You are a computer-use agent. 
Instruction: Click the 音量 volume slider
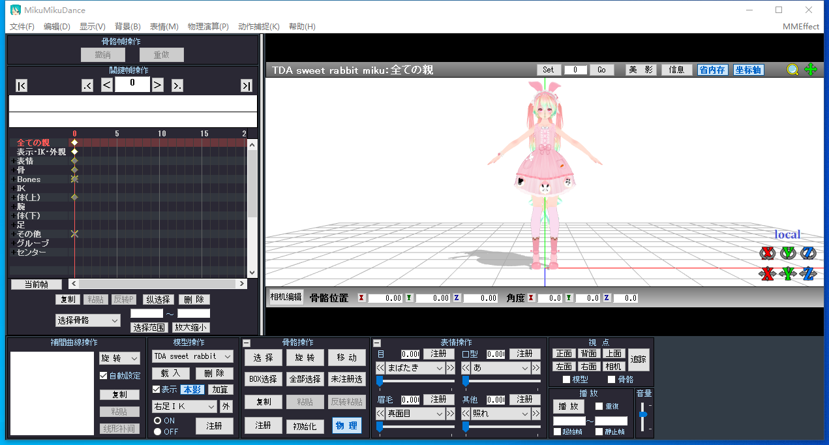pyautogui.click(x=643, y=416)
